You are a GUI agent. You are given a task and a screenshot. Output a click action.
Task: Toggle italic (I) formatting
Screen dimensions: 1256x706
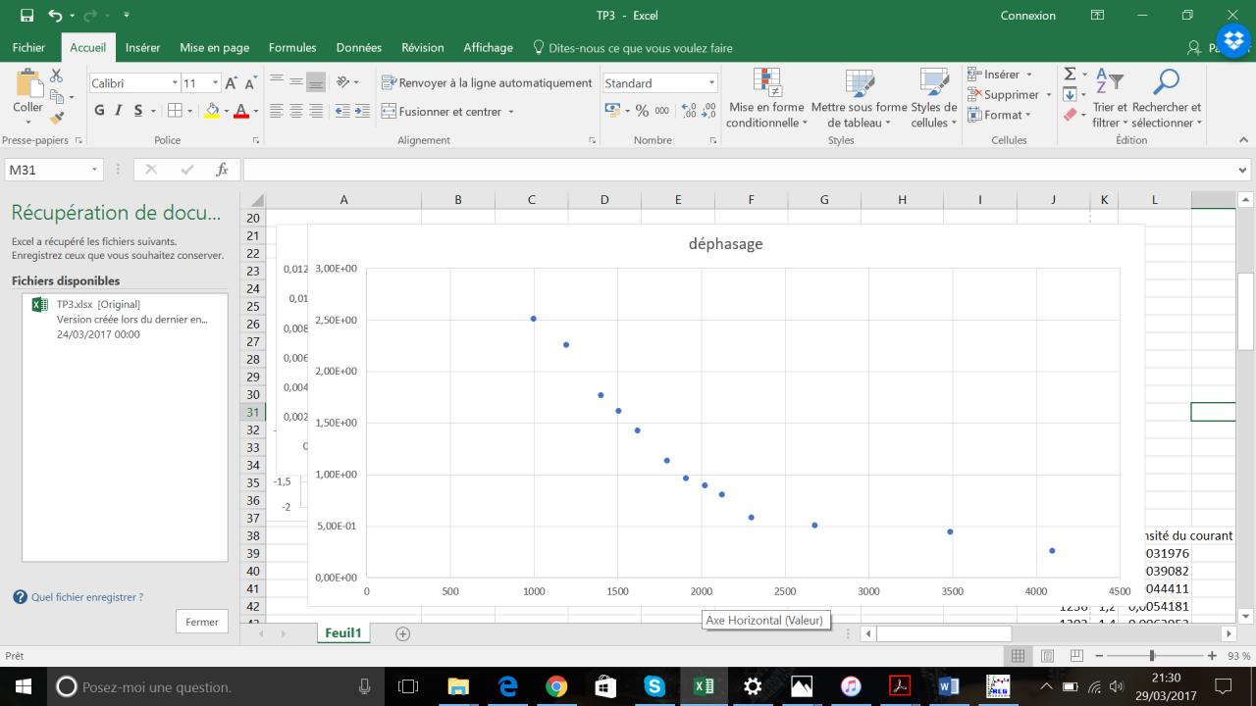119,112
